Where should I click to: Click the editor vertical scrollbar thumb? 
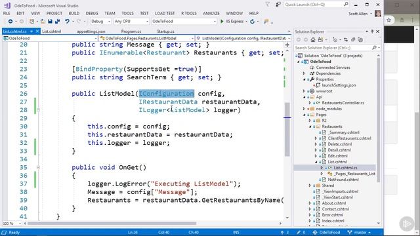287,130
